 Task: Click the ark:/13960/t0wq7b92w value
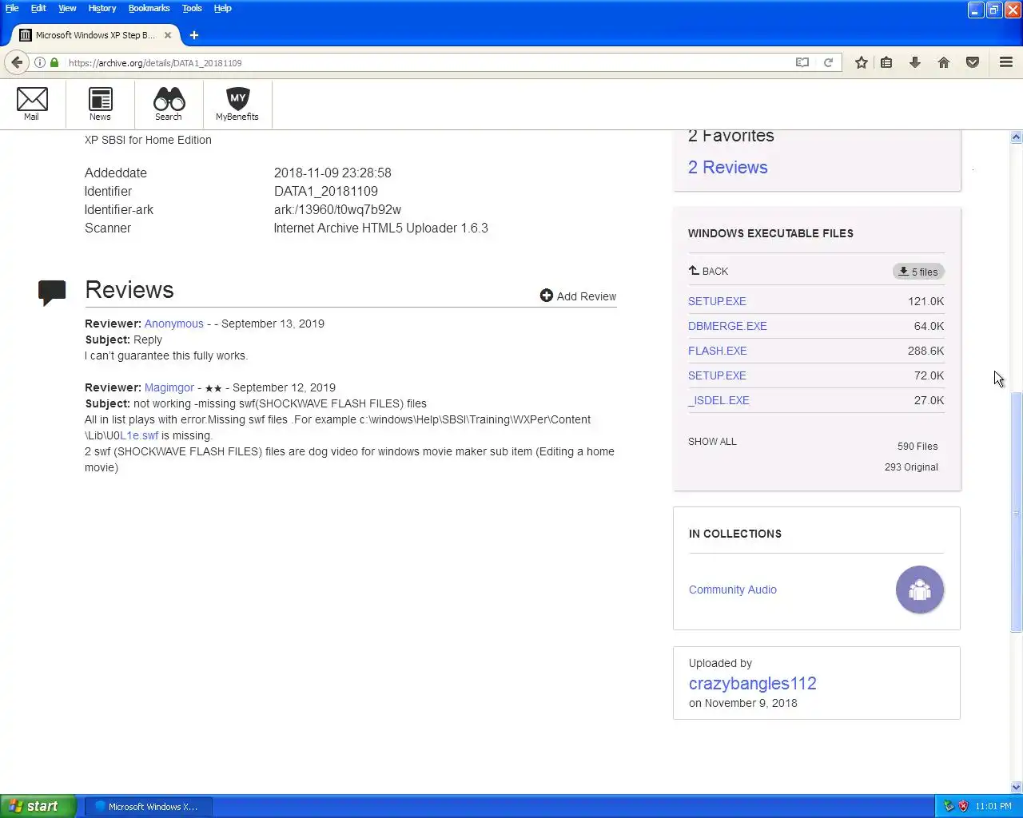click(337, 209)
